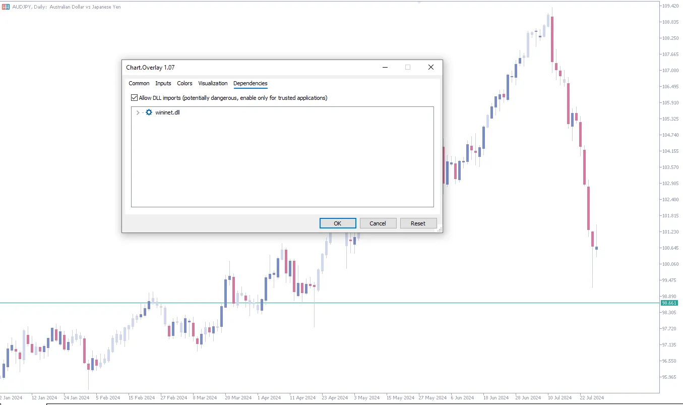Dismiss the dialog with Cancel
683x405 pixels.
[378, 223]
